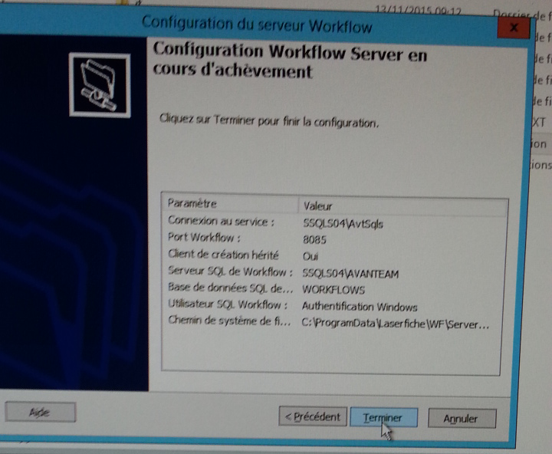Click the value 'Oui'
The width and height of the screenshot is (552, 454).
(x=310, y=256)
